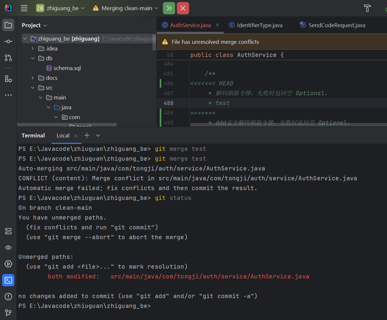The height and width of the screenshot is (320, 387).
Task: Open the IntelliJ main hamburger menu
Action: (24, 8)
